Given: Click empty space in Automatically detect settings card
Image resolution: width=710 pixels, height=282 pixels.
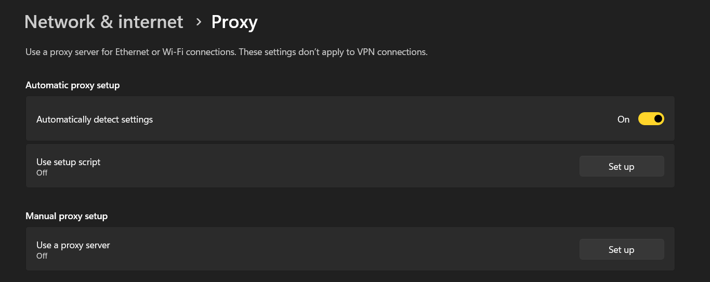Looking at the screenshot, I should [364, 119].
